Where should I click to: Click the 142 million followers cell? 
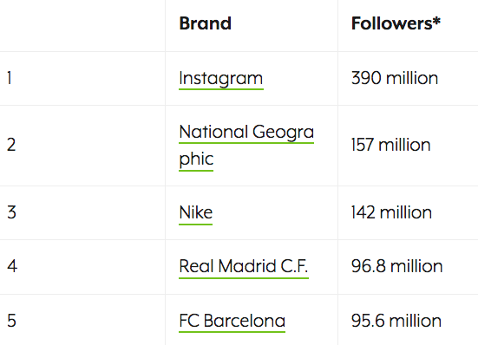click(x=408, y=212)
